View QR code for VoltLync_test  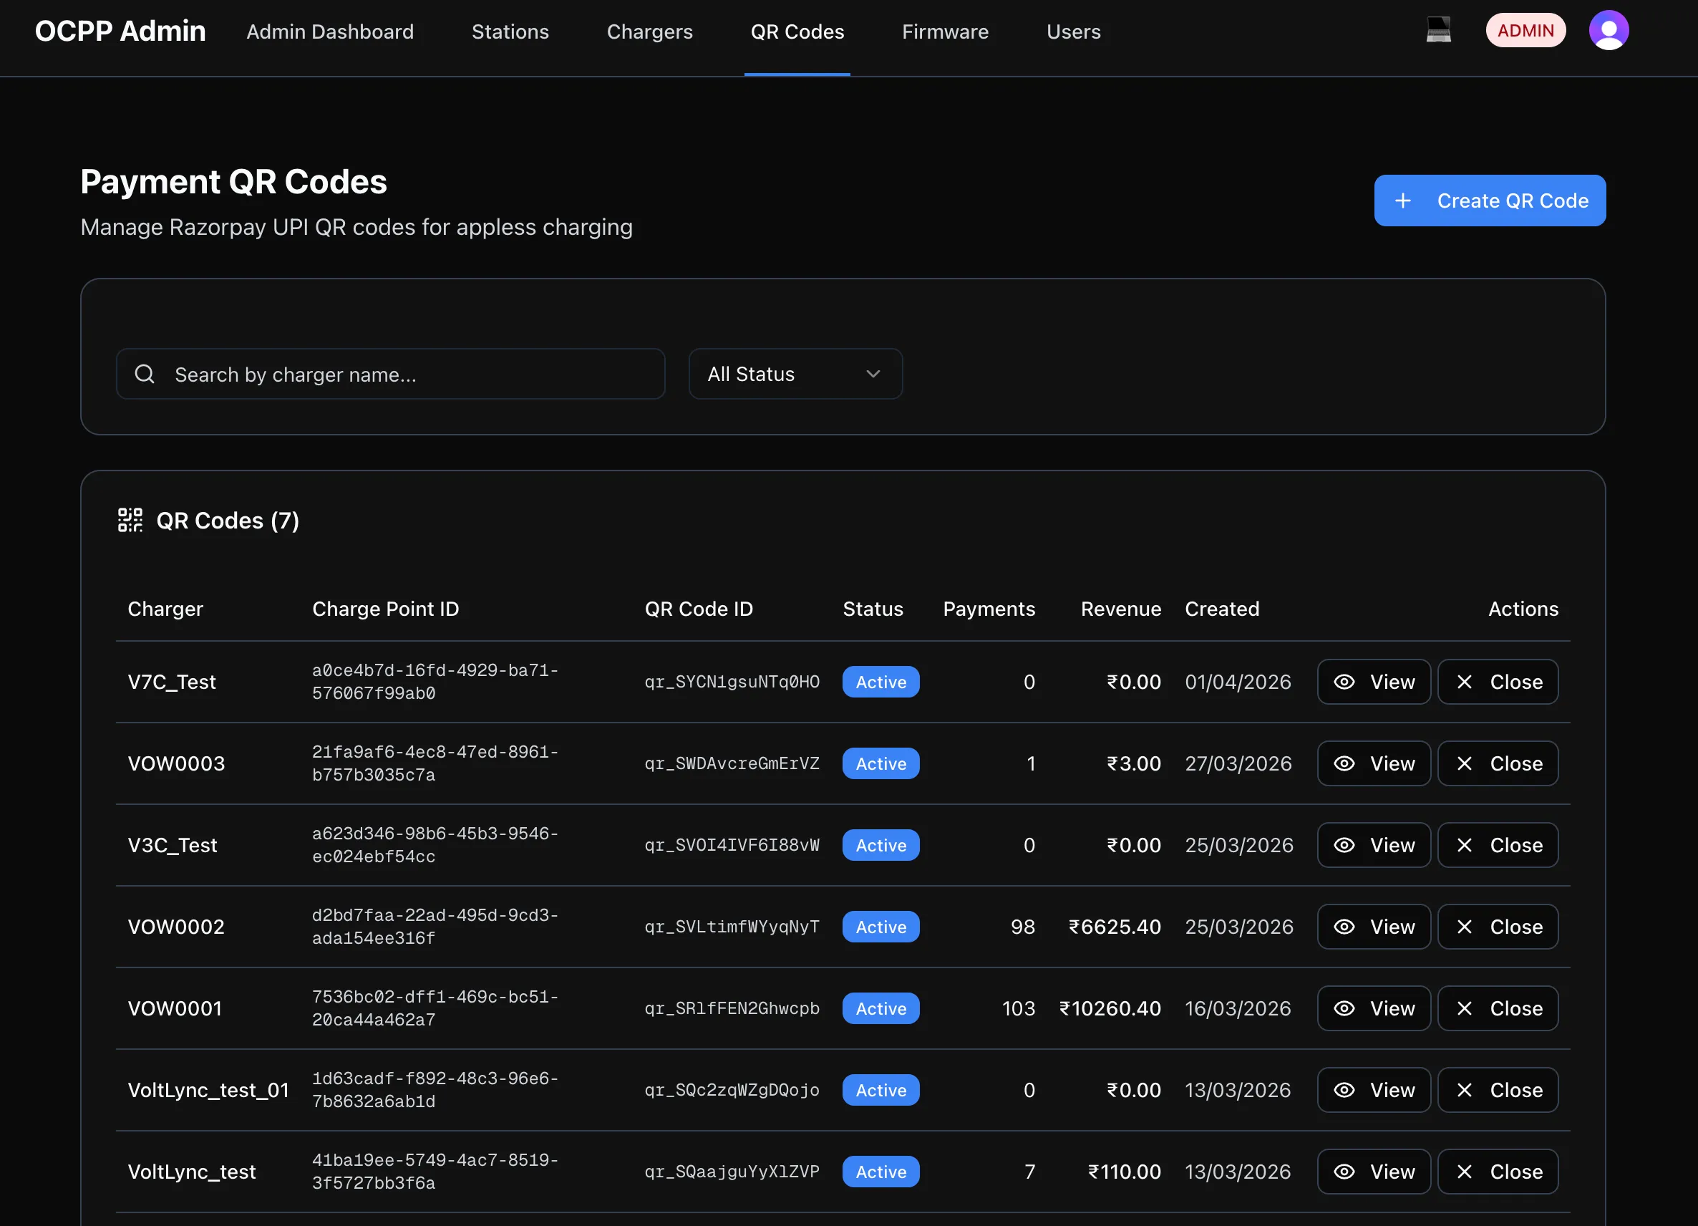point(1373,1172)
